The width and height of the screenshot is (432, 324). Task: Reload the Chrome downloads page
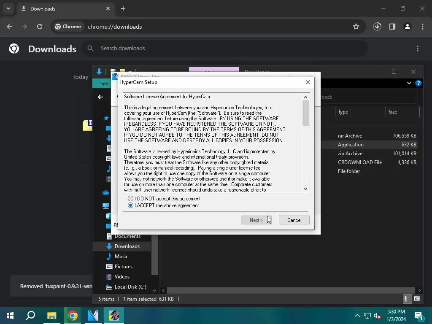(x=40, y=27)
